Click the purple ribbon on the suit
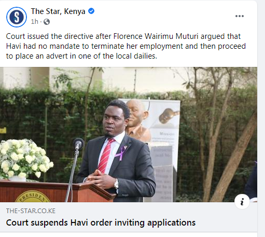The height and width of the screenshot is (237, 265). pos(121,153)
